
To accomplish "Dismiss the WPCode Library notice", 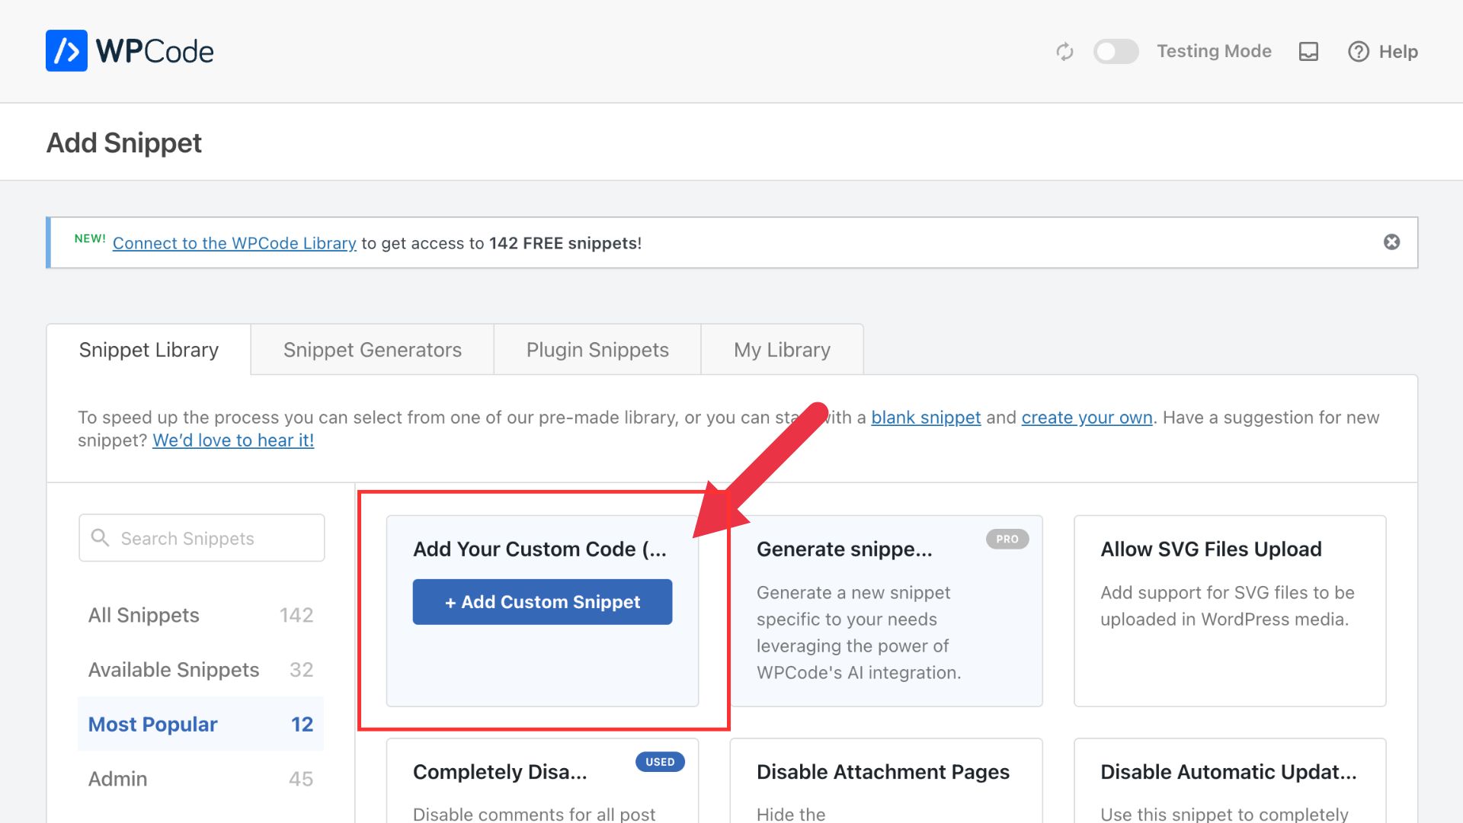I will click(1391, 242).
